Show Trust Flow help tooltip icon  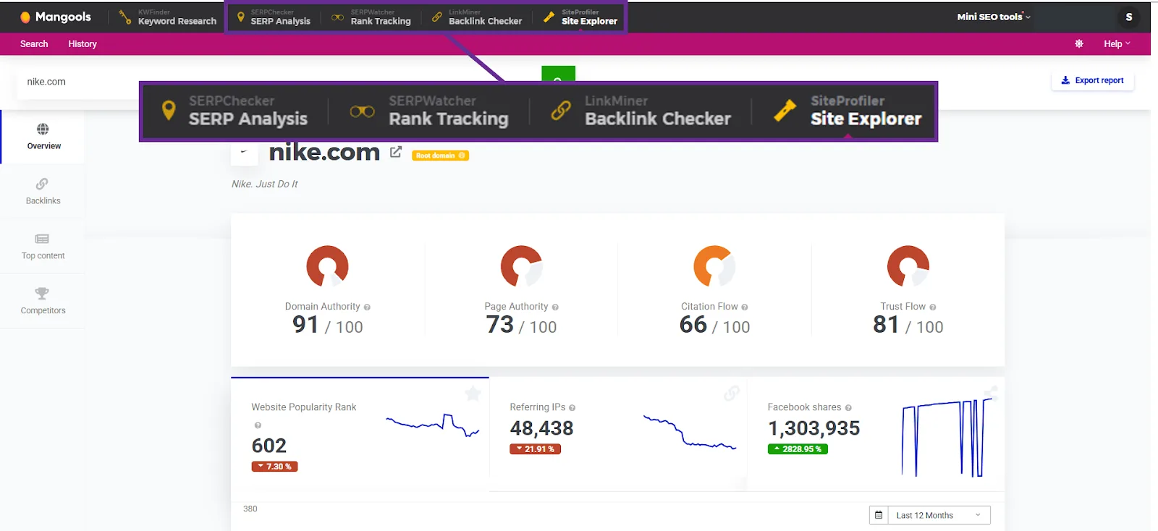click(x=933, y=307)
